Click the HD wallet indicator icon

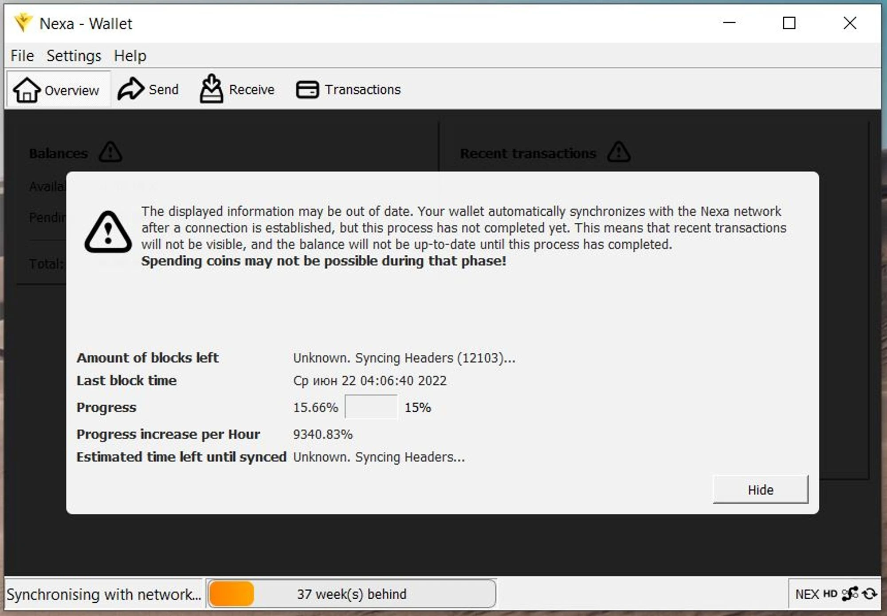tap(830, 594)
